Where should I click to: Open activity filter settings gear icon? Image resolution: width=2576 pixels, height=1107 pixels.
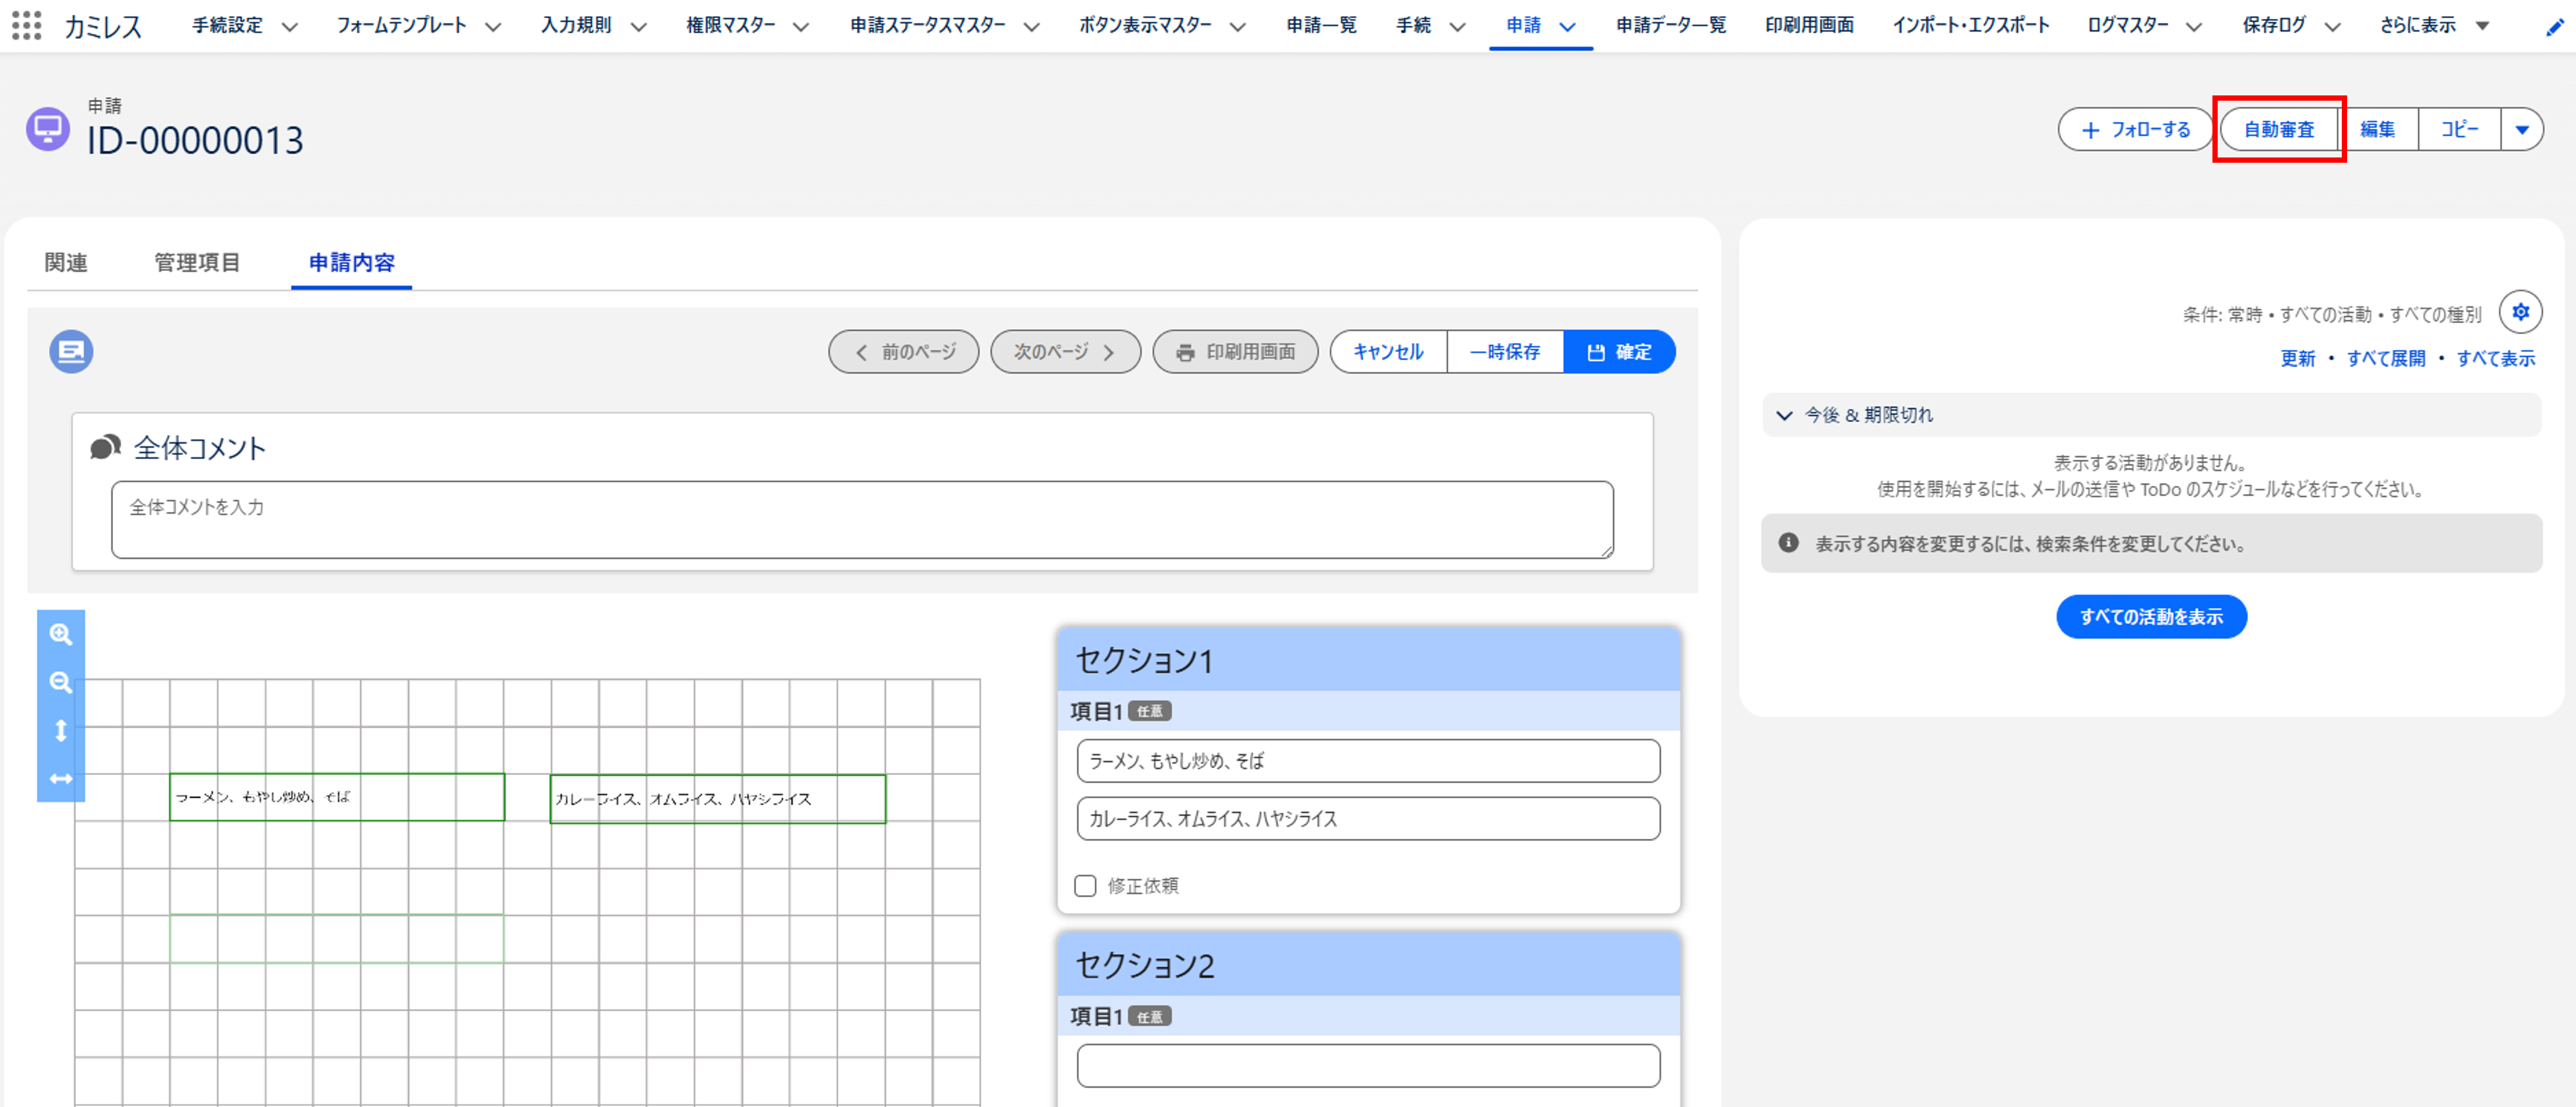(2520, 312)
